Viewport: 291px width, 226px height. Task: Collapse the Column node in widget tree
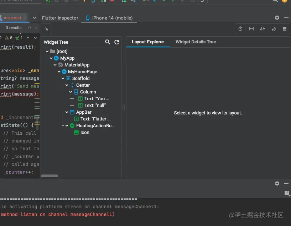click(71, 92)
